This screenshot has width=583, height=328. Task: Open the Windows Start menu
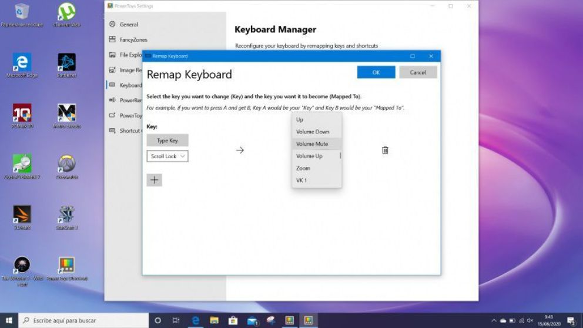(x=9, y=320)
